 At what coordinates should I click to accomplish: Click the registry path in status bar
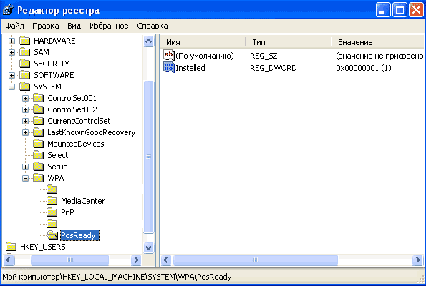[x=117, y=277]
